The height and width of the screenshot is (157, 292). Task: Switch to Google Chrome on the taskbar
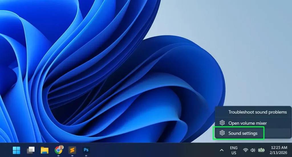(x=59, y=150)
